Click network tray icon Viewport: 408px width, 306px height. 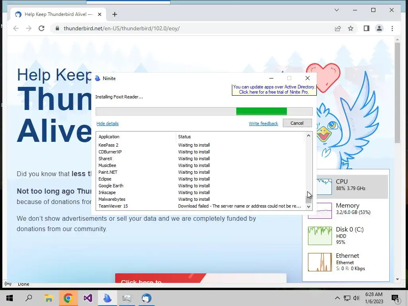tap(347, 298)
